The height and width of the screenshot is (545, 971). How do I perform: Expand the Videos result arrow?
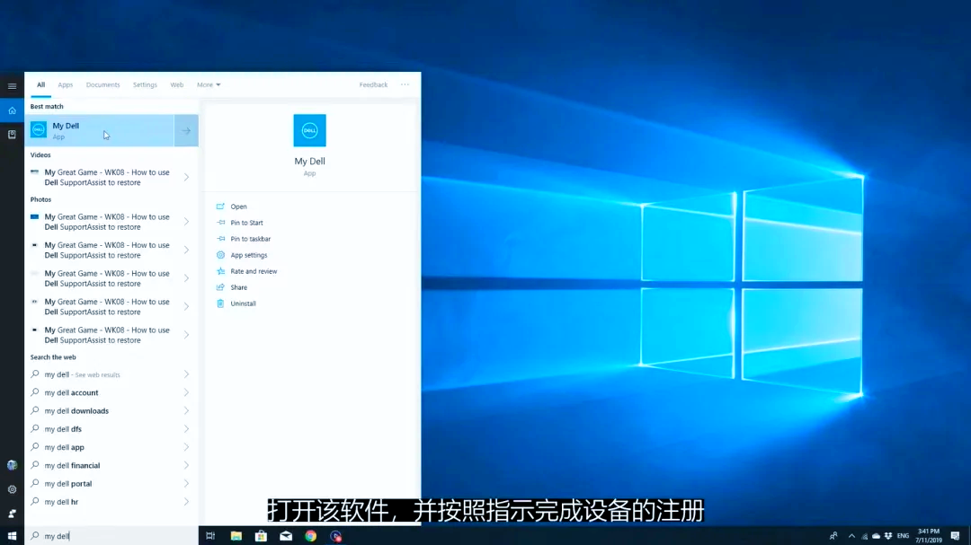click(x=186, y=178)
